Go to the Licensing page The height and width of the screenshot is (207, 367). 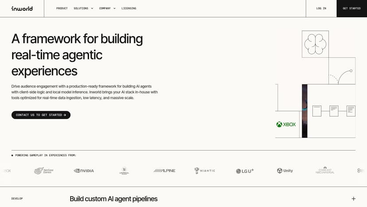tap(129, 8)
